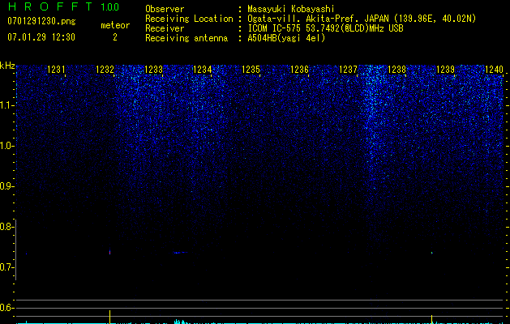Click the Receiving antenna label
The image size is (510, 324).
[x=186, y=38]
